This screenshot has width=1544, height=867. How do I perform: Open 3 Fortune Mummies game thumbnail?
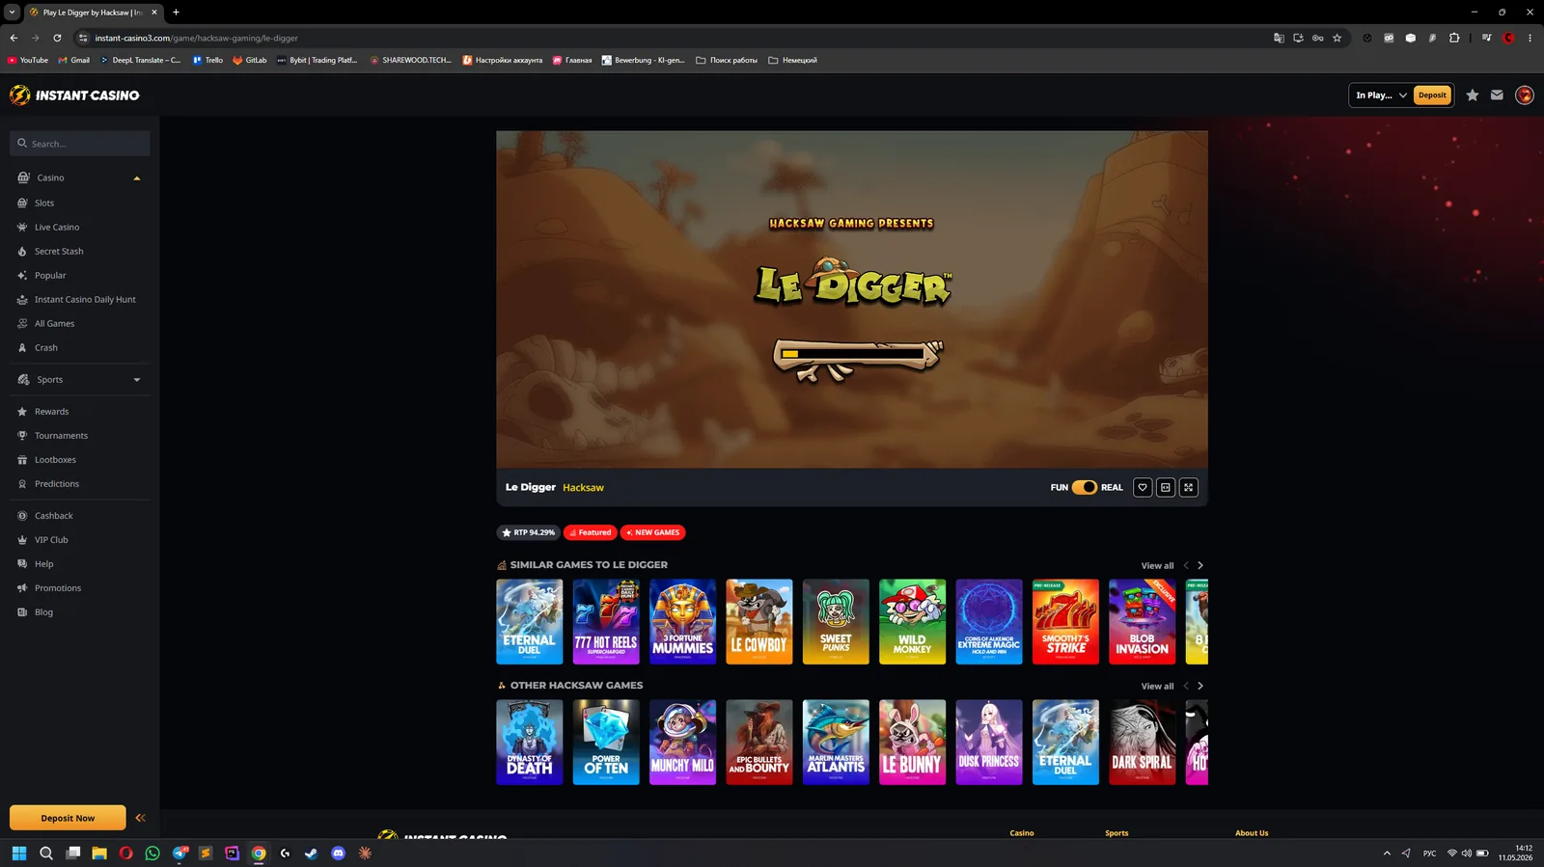pos(682,621)
